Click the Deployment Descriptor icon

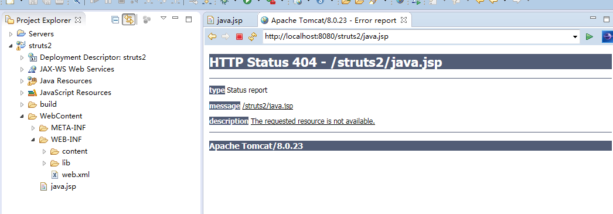click(x=32, y=57)
